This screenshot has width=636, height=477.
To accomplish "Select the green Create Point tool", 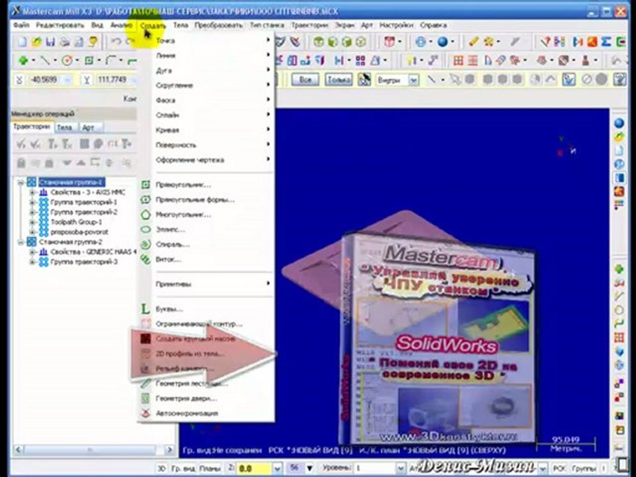I will click(23, 61).
